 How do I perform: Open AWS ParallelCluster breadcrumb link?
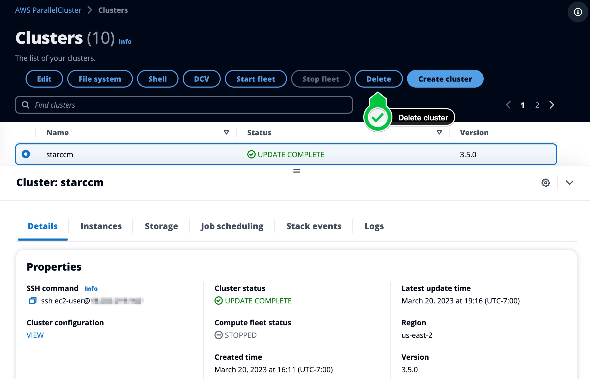(48, 10)
